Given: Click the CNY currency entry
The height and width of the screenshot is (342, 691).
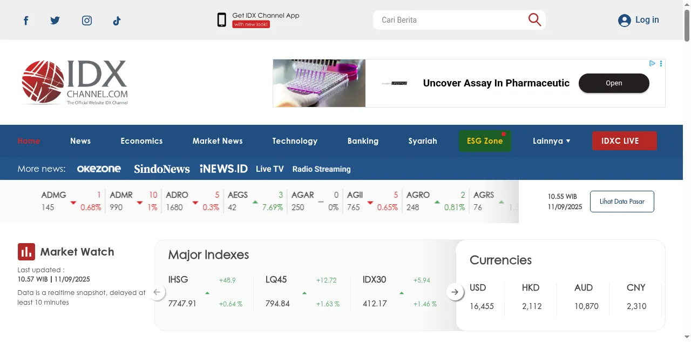Looking at the screenshot, I should pyautogui.click(x=636, y=297).
